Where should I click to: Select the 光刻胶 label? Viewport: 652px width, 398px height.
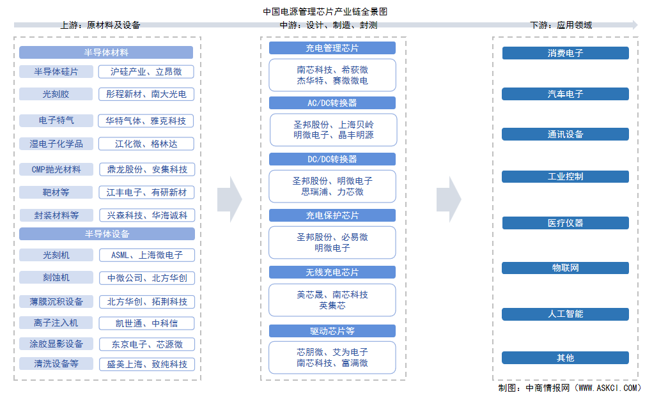point(56,94)
